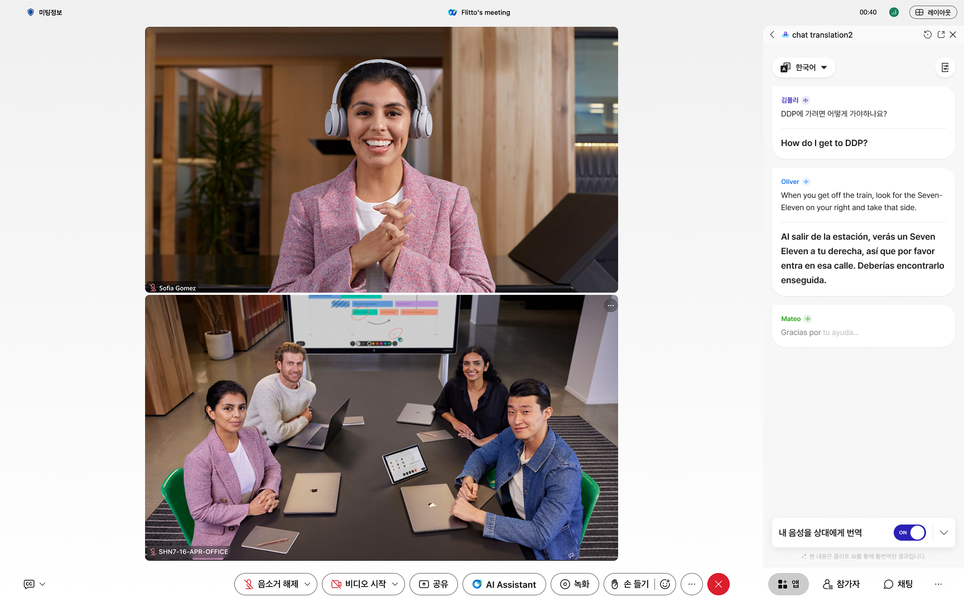The width and height of the screenshot is (964, 602).
Task: Click the refresh icon in chat translation panel
Action: (x=927, y=35)
